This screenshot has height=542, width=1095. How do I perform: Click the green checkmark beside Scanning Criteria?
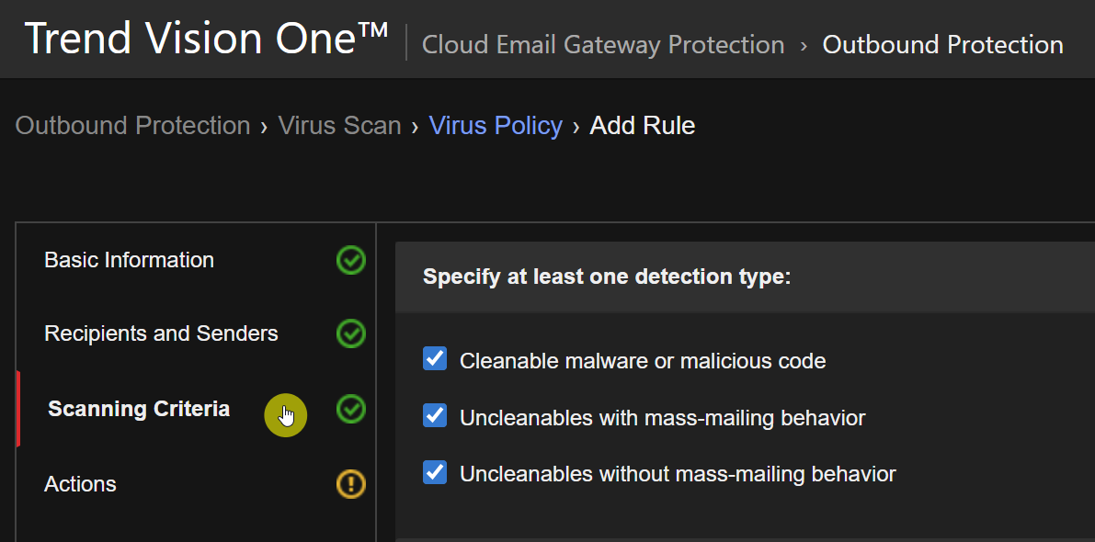click(x=350, y=409)
